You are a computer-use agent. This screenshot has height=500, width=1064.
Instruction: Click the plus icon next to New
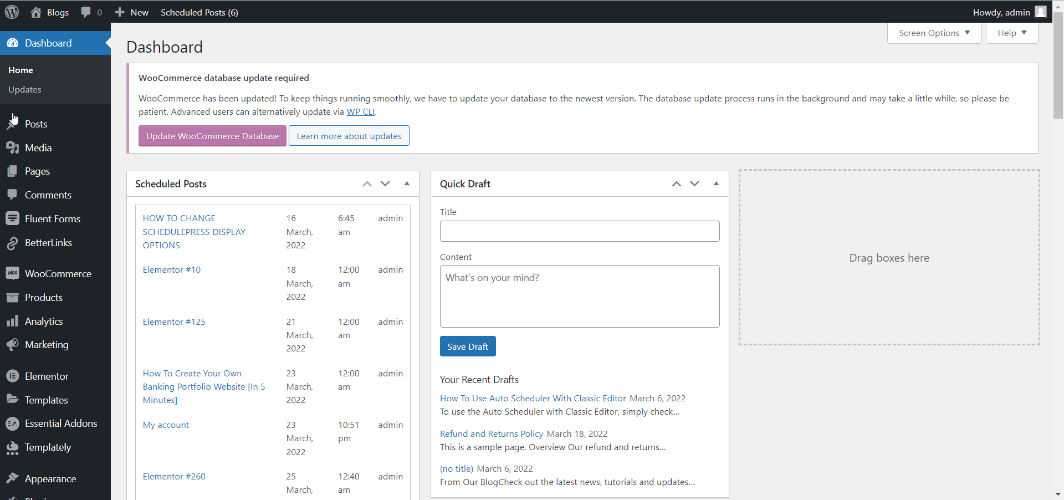pos(120,12)
